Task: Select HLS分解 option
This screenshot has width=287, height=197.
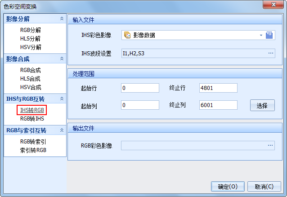Action: pyautogui.click(x=30, y=39)
